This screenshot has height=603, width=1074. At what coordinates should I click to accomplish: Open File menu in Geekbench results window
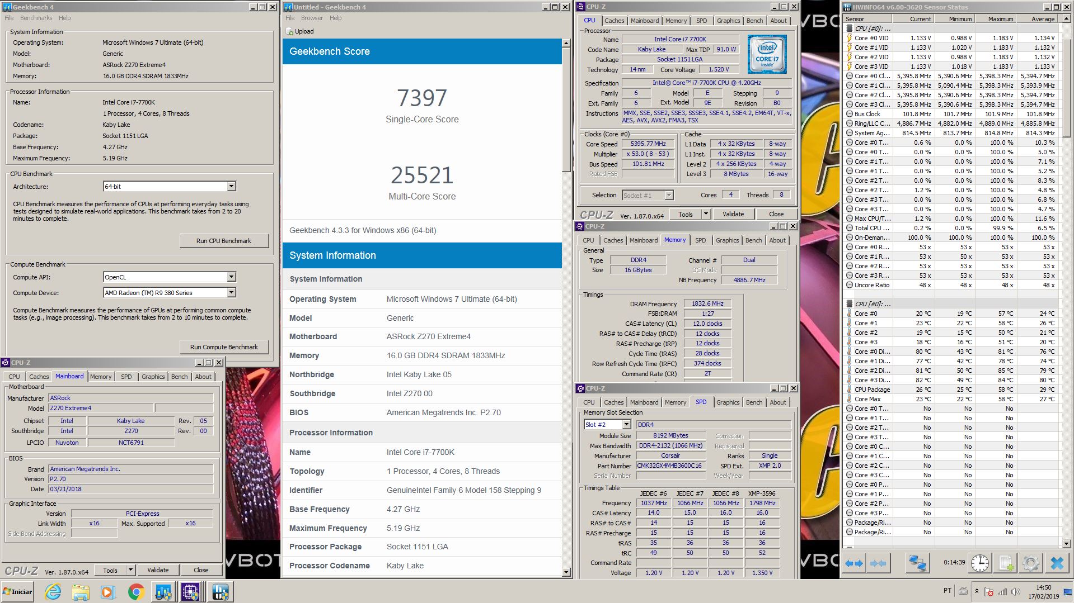coord(290,18)
